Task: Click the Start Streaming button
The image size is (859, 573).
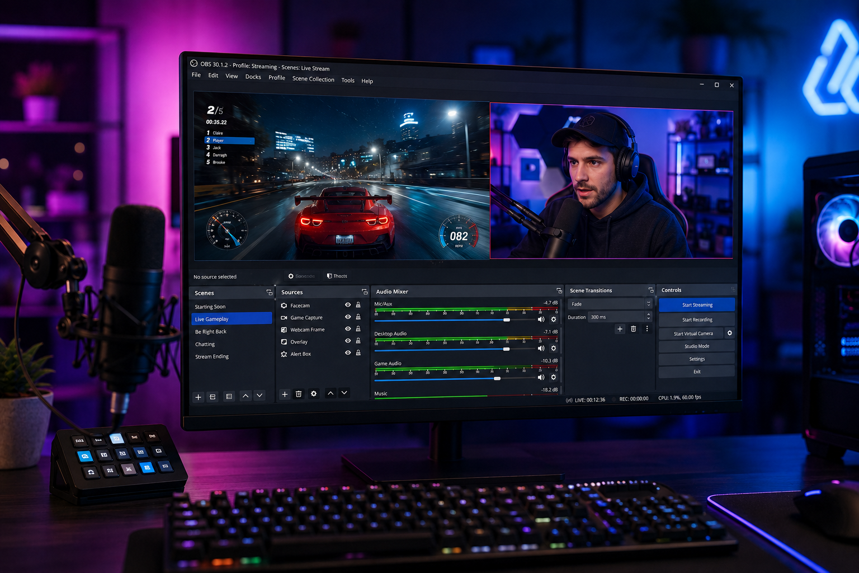Action: click(697, 305)
